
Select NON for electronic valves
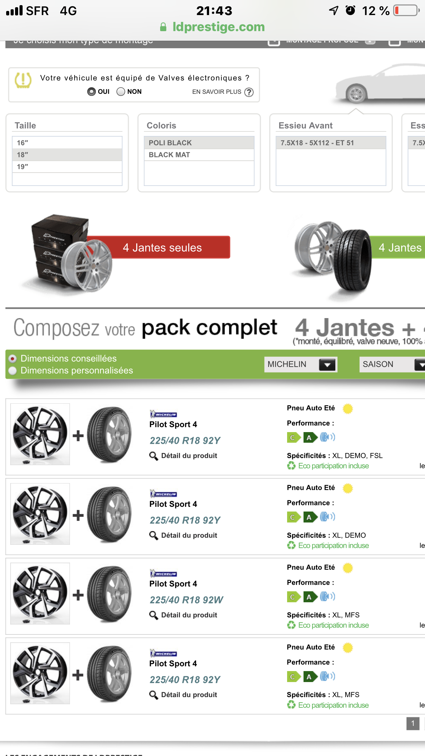pos(121,92)
